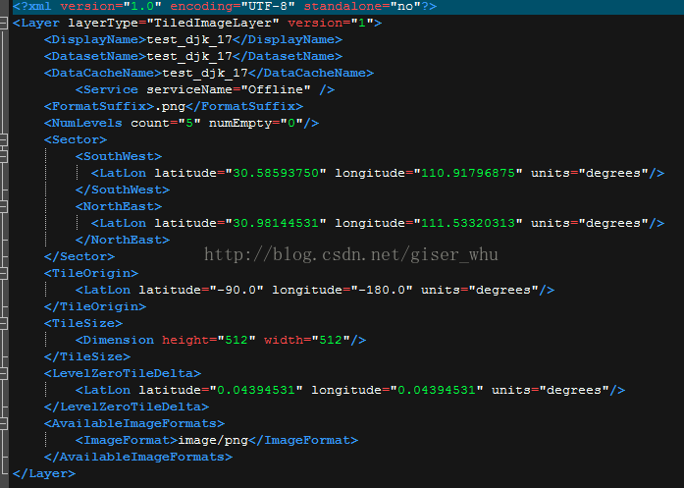The height and width of the screenshot is (488, 684).
Task: Click latitude value 30.58593750
Action: pyautogui.click(x=276, y=173)
